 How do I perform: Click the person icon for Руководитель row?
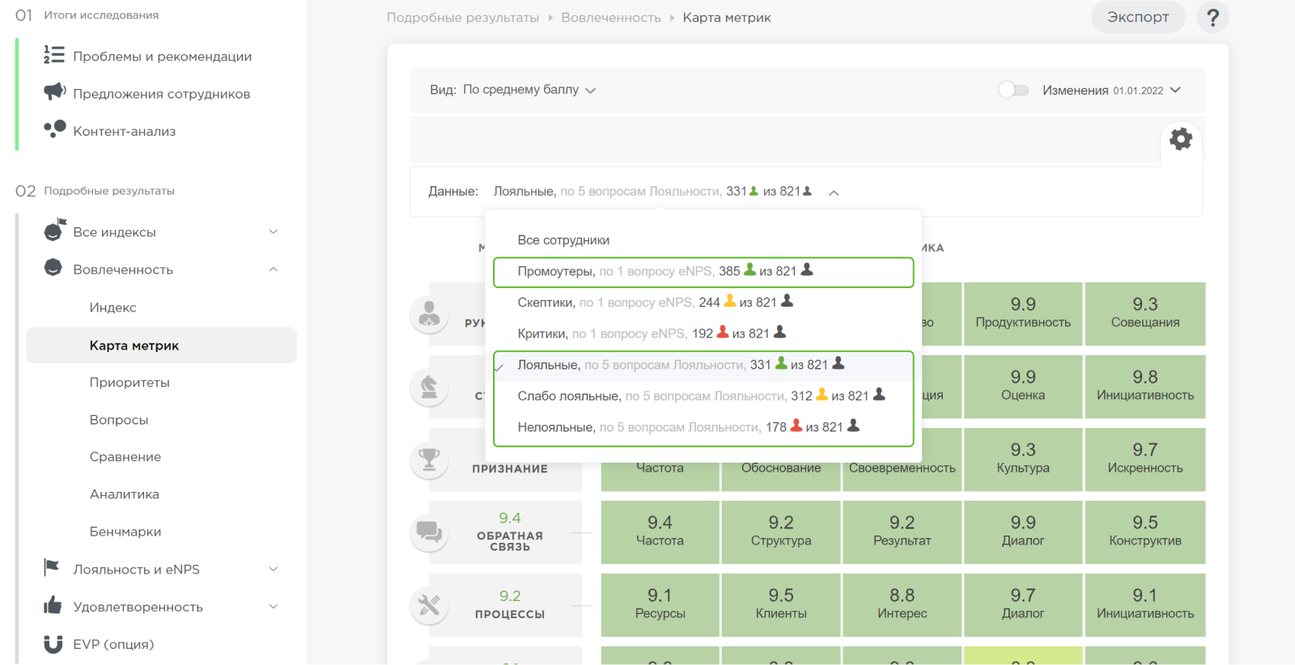(x=429, y=314)
